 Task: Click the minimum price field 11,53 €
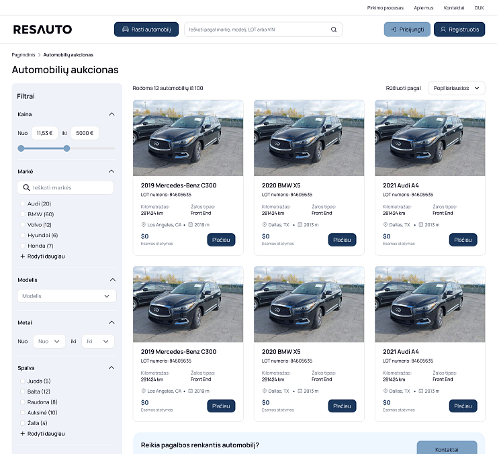pyautogui.click(x=44, y=133)
